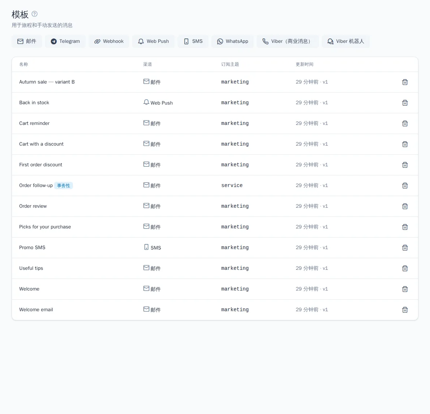Open the Useful tips template

31,268
